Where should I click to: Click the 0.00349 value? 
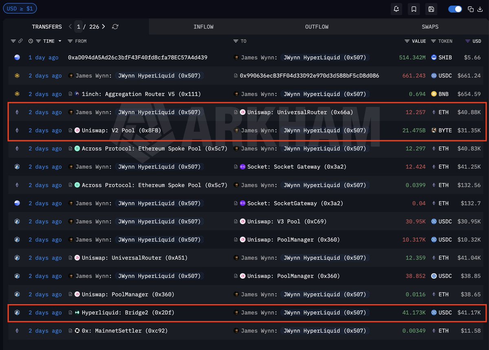pos(414,331)
